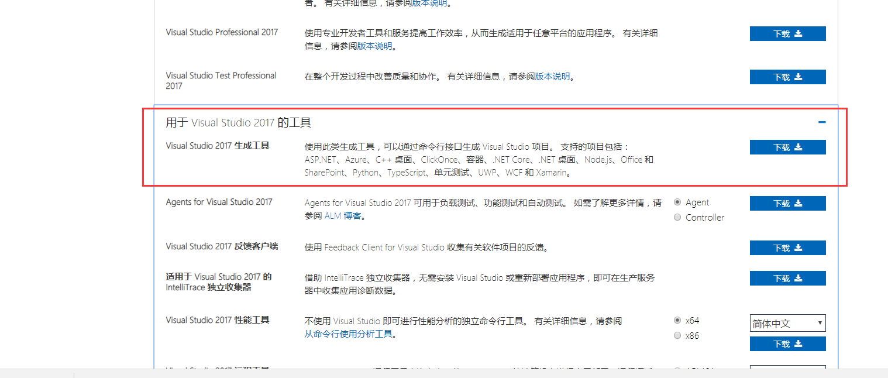The height and width of the screenshot is (378, 888).
Task: Click 适用于 Visual Studio 2017 的 IntelliTrace 独立收集器 title
Action: click(219, 282)
